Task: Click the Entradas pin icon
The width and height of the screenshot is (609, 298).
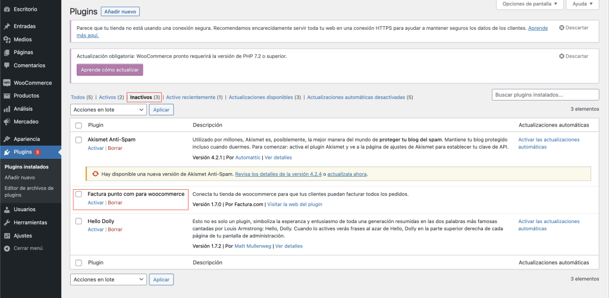Action: pos(7,26)
